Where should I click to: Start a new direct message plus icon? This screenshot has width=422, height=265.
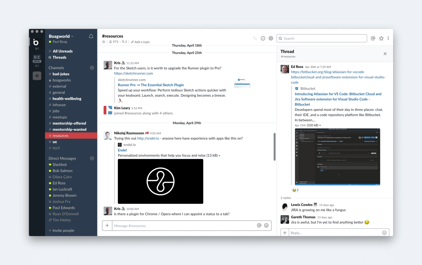92,158
